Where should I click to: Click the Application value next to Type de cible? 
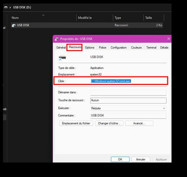pyautogui.click(x=97, y=68)
